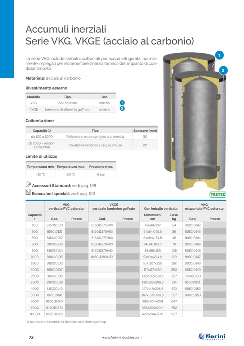Click the "Con imballo verticale" column header

pyautogui.click(x=161, y=209)
